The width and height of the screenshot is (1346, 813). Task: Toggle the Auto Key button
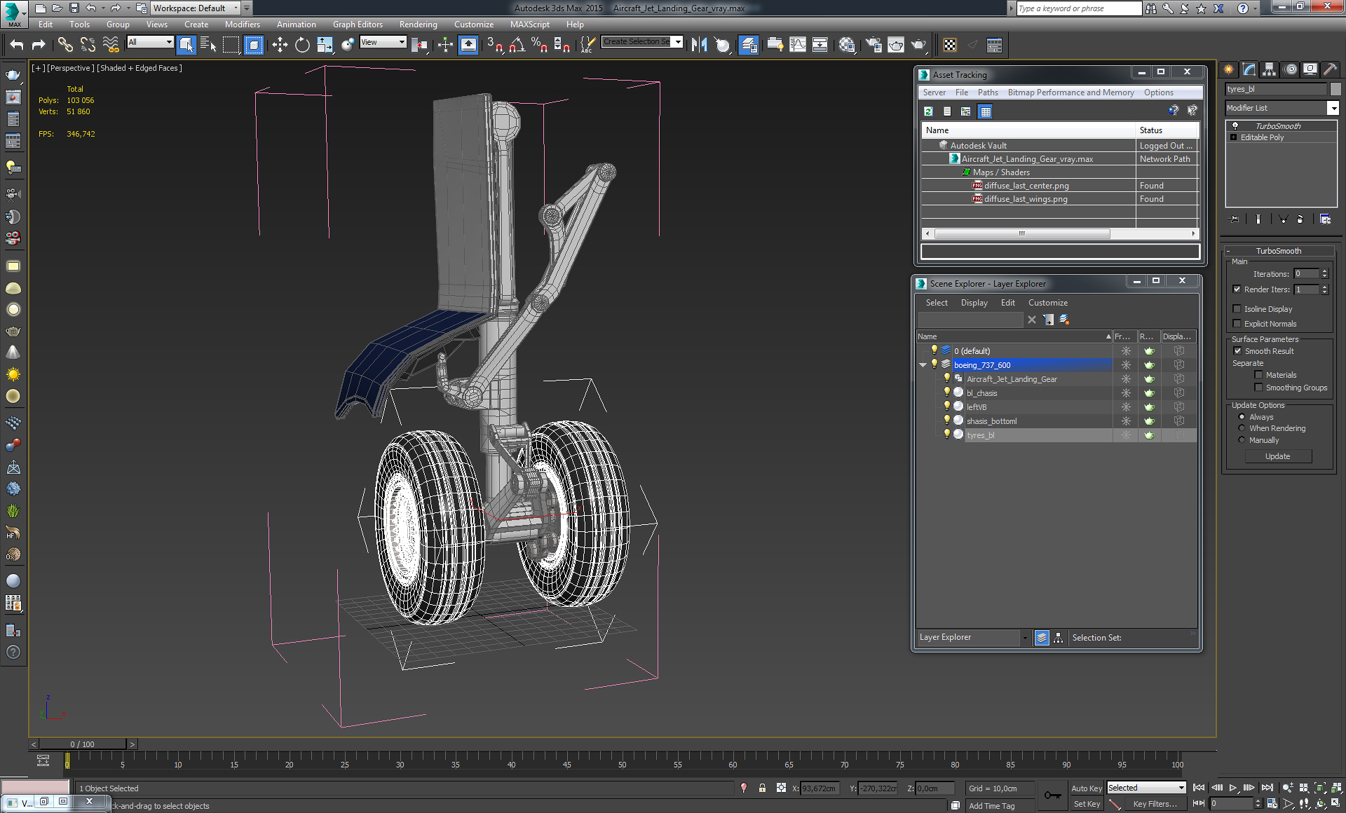click(x=1087, y=788)
